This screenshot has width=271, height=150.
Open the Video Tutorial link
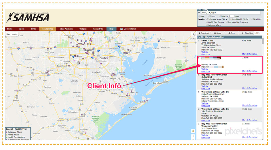pos(130,29)
